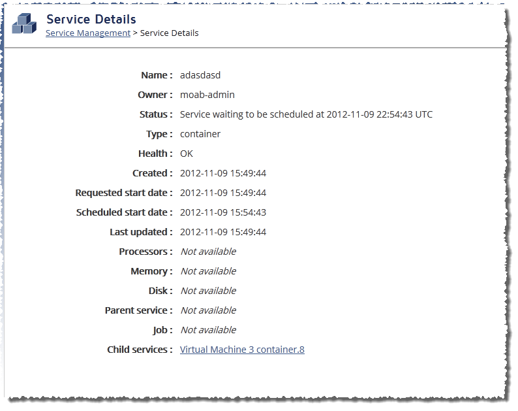This screenshot has height=411, width=518.
Task: Click the Service Details breadcrumb text
Action: pyautogui.click(x=169, y=33)
